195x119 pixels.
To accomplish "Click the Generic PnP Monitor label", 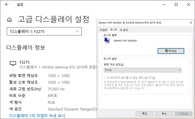I will click(125, 41).
